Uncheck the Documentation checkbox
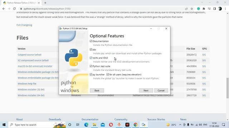 (x=91, y=41)
